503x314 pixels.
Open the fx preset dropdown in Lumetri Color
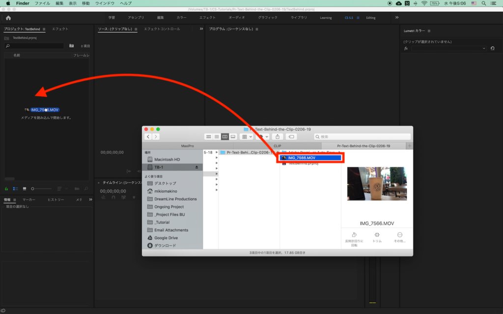(x=484, y=48)
